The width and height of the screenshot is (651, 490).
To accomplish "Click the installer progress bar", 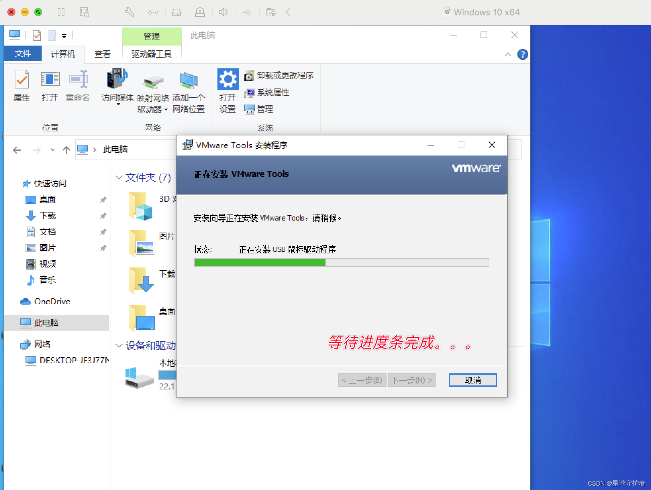I will click(x=341, y=262).
